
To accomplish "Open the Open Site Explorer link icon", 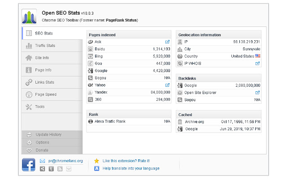I will 258,93.
